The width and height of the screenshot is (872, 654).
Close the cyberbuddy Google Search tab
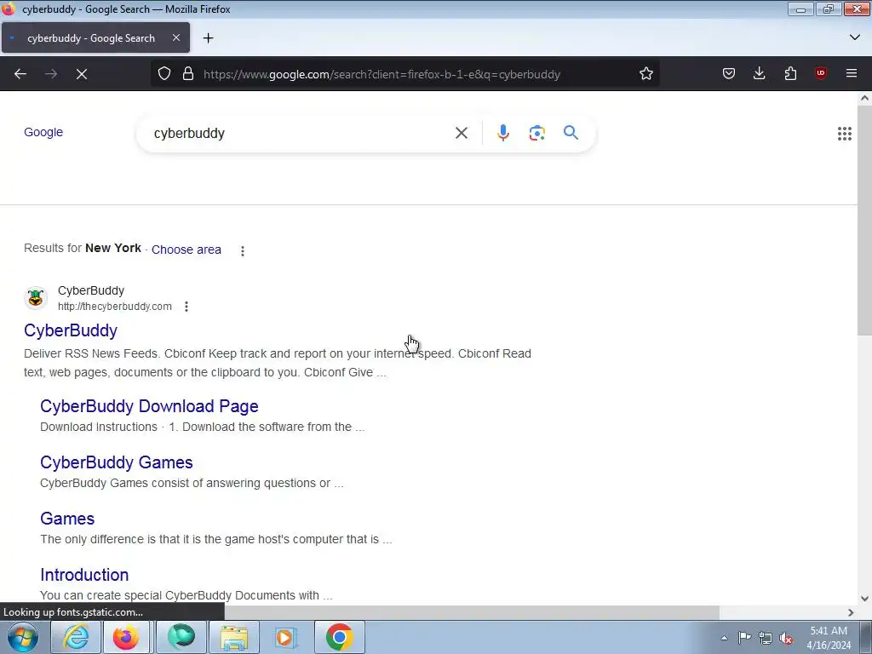click(175, 37)
